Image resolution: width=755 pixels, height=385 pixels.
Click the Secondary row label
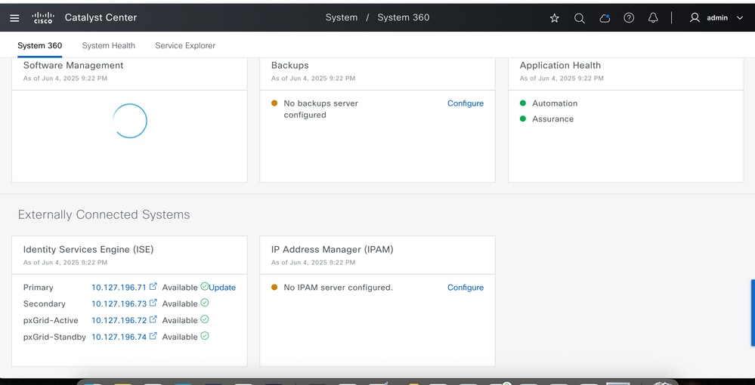click(x=45, y=304)
